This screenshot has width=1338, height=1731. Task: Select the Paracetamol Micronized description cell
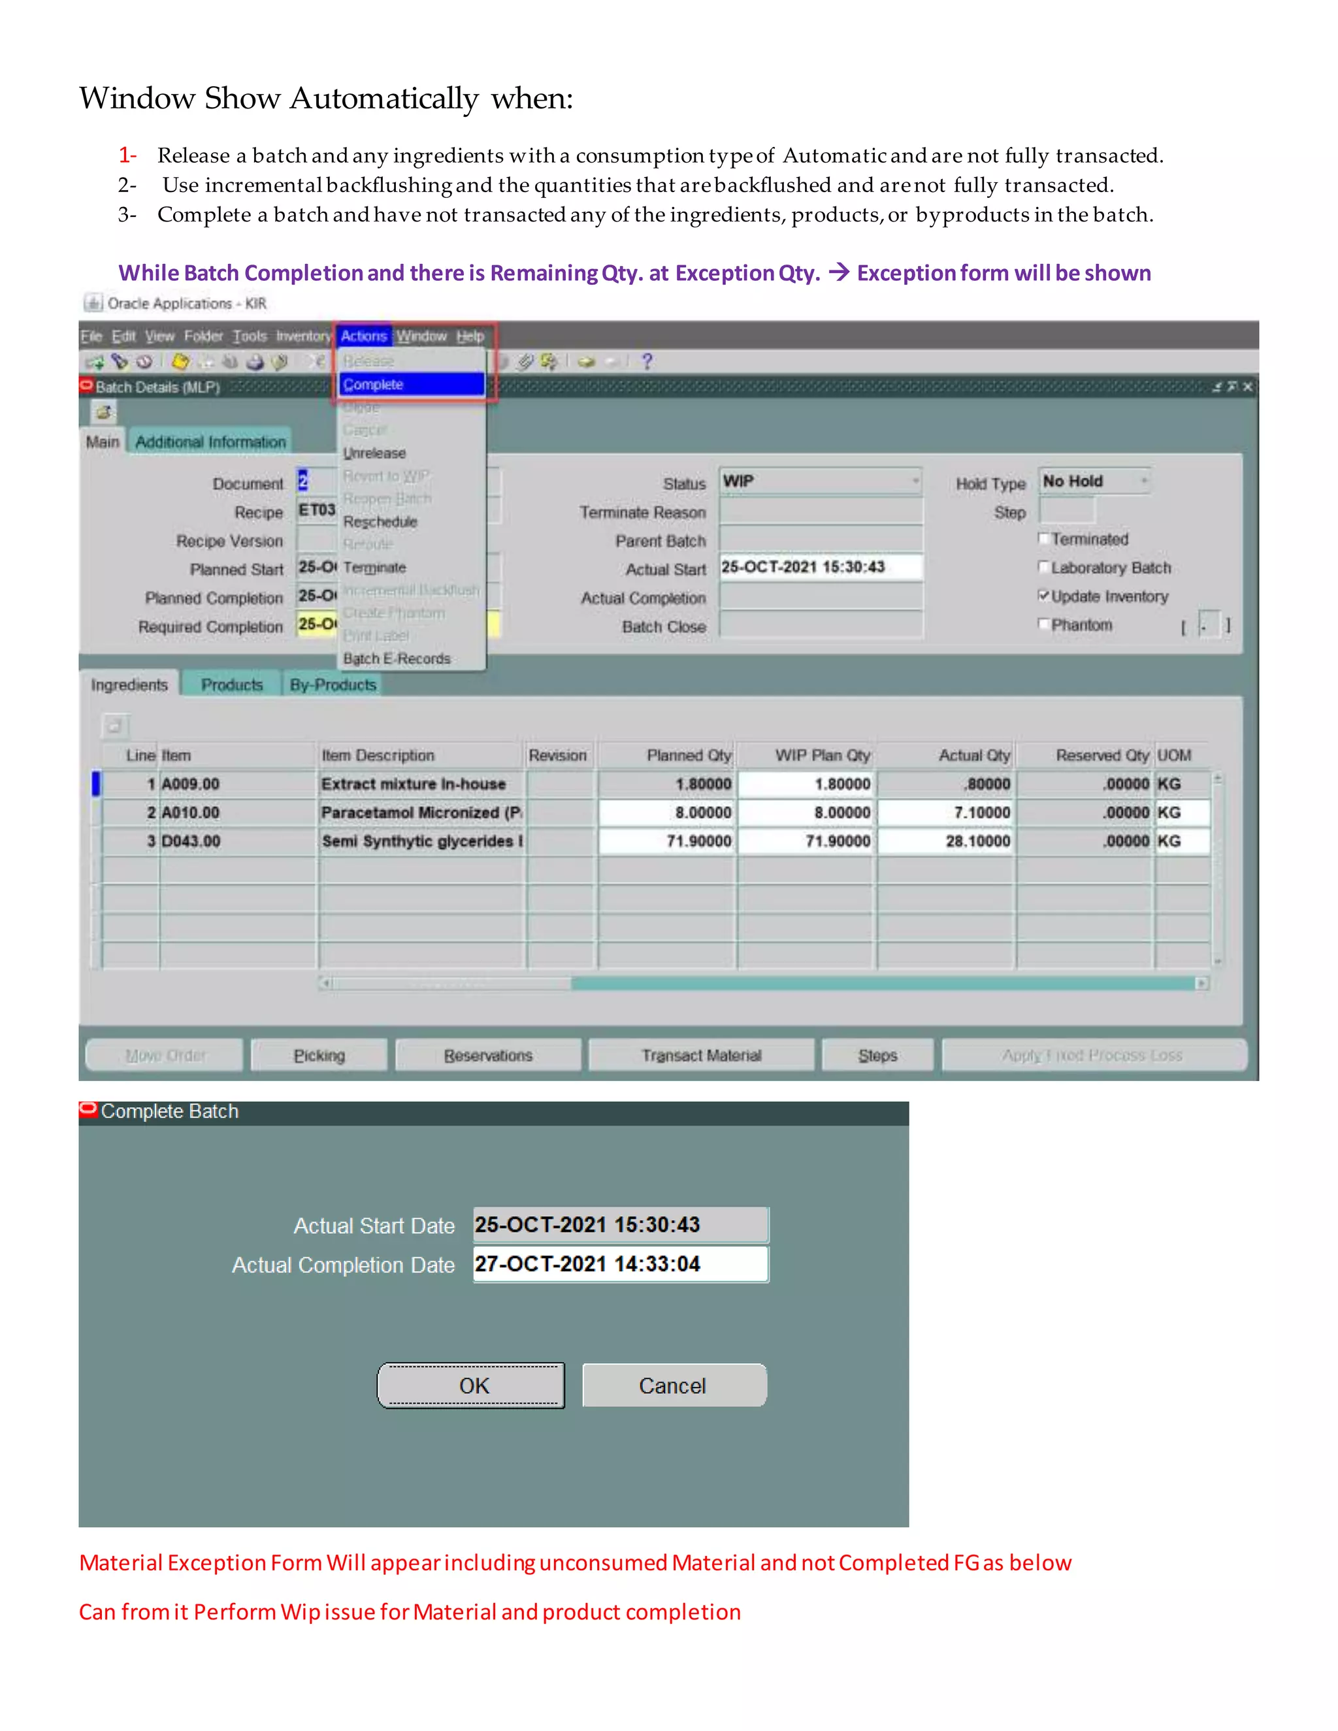(x=421, y=813)
